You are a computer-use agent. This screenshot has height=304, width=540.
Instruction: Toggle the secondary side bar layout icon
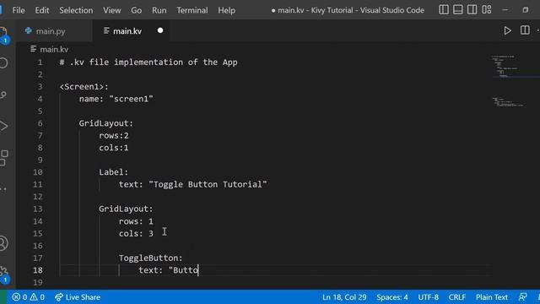[472, 9]
